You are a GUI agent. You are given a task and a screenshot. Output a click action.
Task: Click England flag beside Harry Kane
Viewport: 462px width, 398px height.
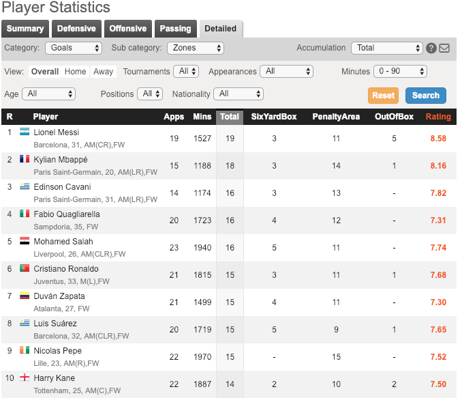coord(25,378)
